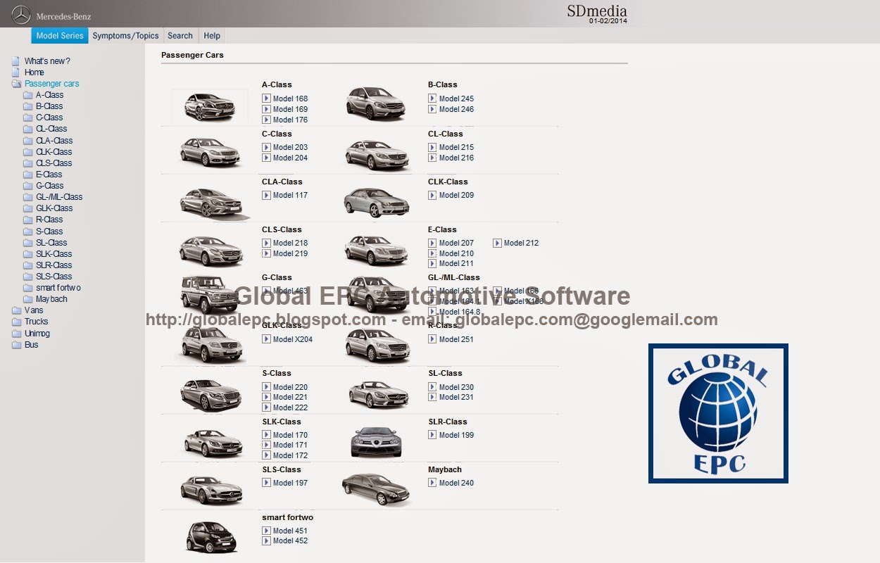Open A-Class folder icon in sidebar
The image size is (880, 563).
[x=28, y=95]
